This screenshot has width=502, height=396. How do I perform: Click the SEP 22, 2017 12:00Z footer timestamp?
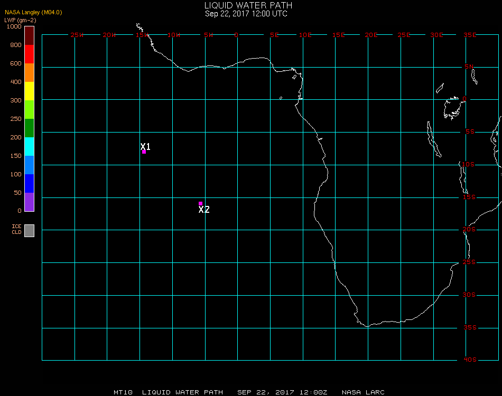coord(282,392)
